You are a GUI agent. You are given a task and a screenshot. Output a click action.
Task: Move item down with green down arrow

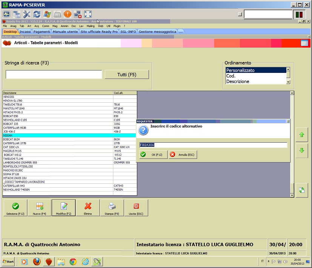[x=302, y=150]
